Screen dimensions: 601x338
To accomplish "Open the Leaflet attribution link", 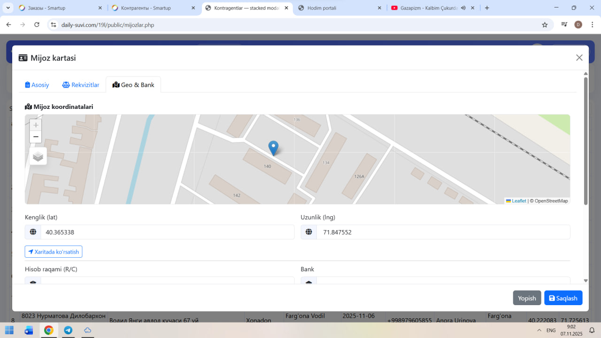I will click(x=518, y=201).
